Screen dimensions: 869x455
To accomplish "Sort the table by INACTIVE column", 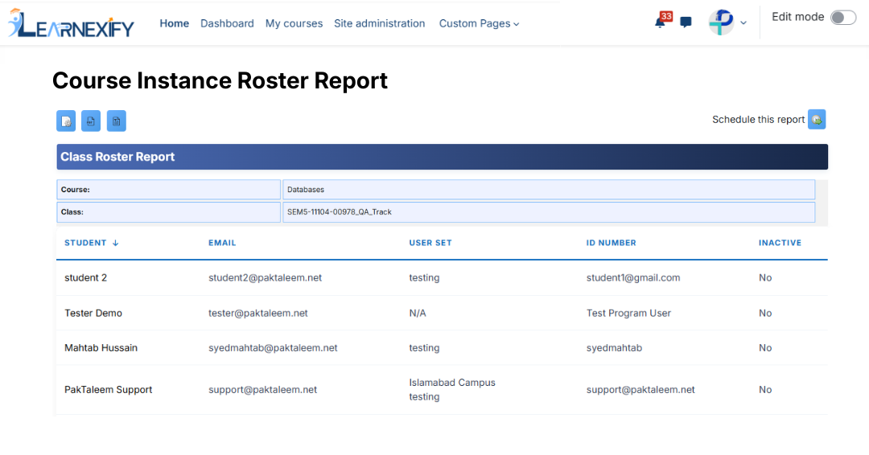I will (x=780, y=243).
